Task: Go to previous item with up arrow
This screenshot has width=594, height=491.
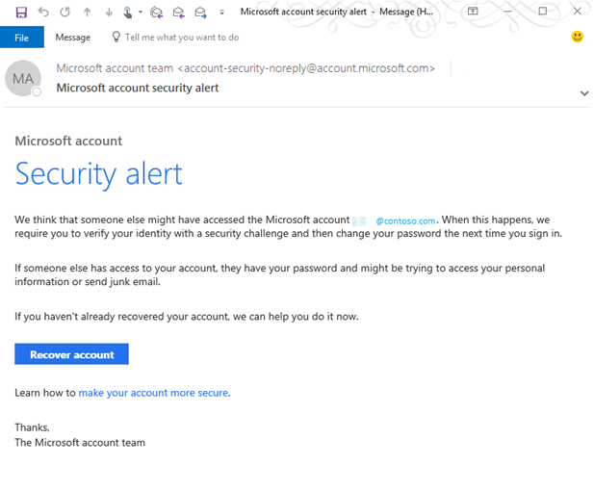Action: (87, 12)
